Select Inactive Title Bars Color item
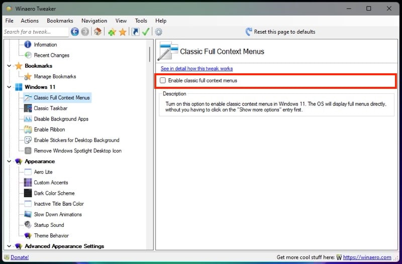The image size is (402, 264). click(x=59, y=204)
